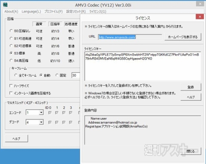This screenshot has width=206, height=164.
Task: Toggle デコード ID 2 checkbox
Action: coord(64,122)
